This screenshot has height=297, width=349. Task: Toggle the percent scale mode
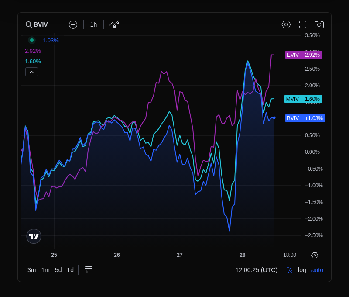(x=290, y=270)
